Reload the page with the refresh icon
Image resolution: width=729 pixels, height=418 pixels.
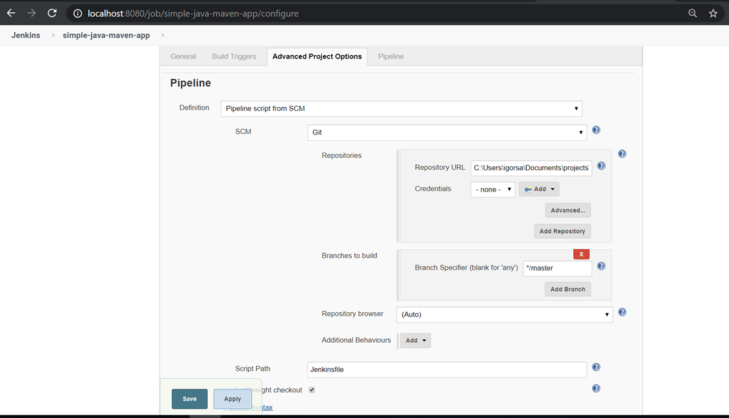52,13
